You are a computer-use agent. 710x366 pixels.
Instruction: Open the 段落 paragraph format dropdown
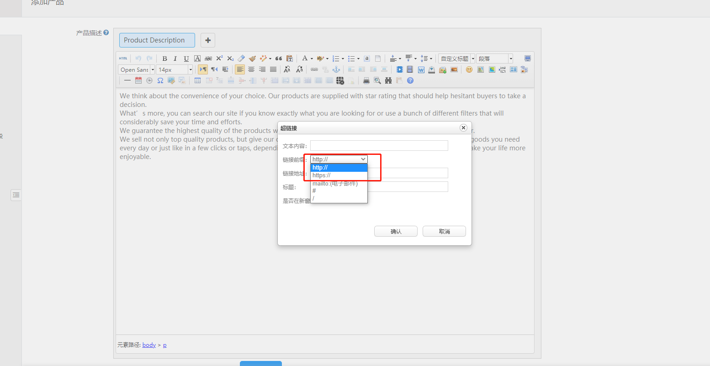tap(495, 58)
